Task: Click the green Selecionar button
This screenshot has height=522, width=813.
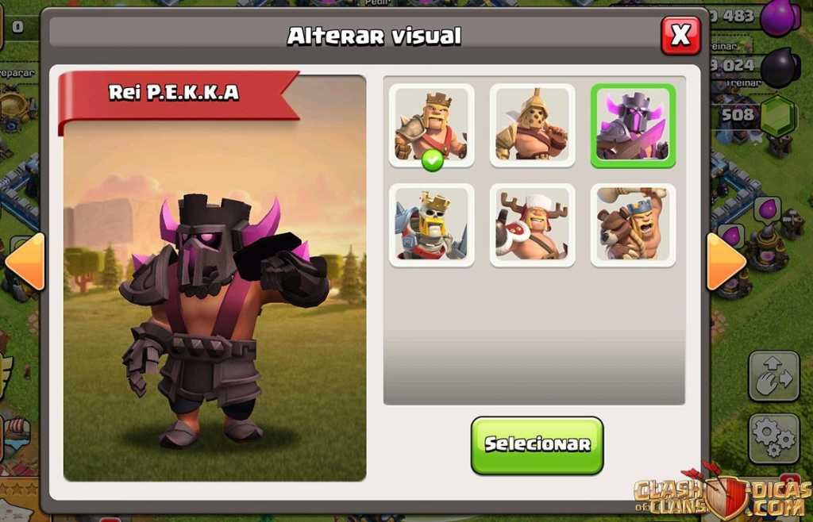Action: click(538, 445)
